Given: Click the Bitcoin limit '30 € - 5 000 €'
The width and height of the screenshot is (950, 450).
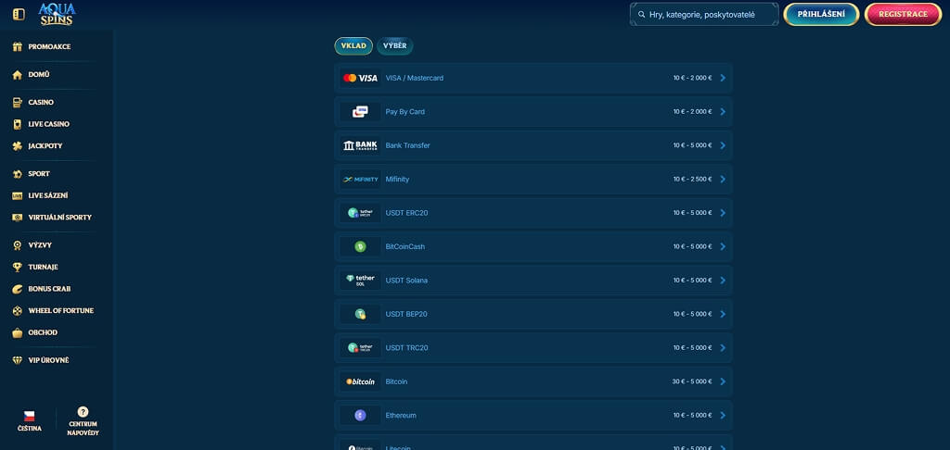Looking at the screenshot, I should click(x=692, y=381).
